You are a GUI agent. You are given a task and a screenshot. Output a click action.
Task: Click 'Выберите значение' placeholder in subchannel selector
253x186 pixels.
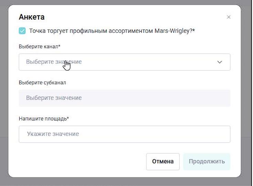pos(54,98)
